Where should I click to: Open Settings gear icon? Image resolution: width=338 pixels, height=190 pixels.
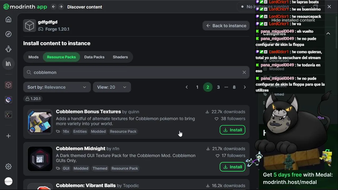(8, 167)
